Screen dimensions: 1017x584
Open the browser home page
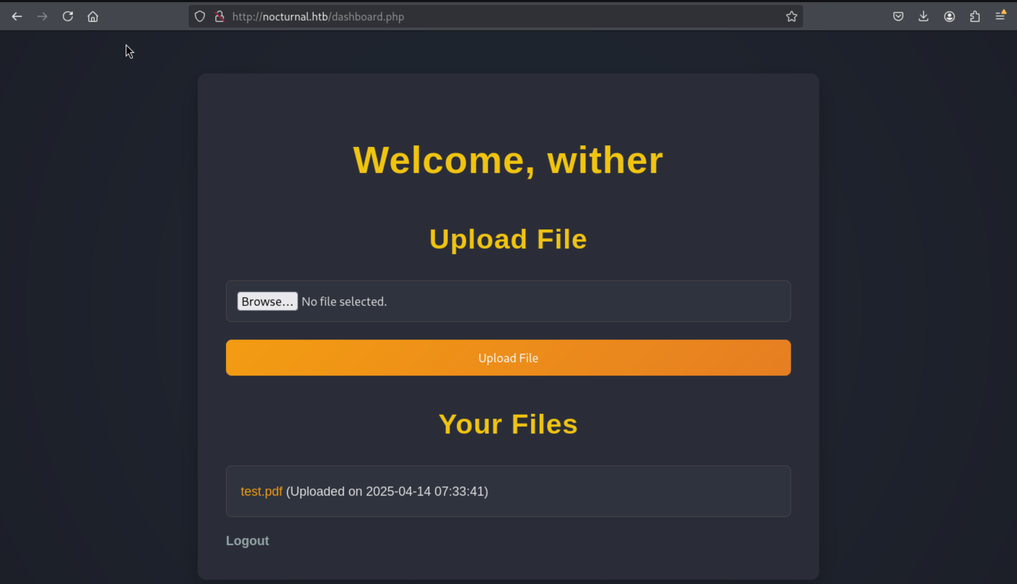(x=93, y=17)
